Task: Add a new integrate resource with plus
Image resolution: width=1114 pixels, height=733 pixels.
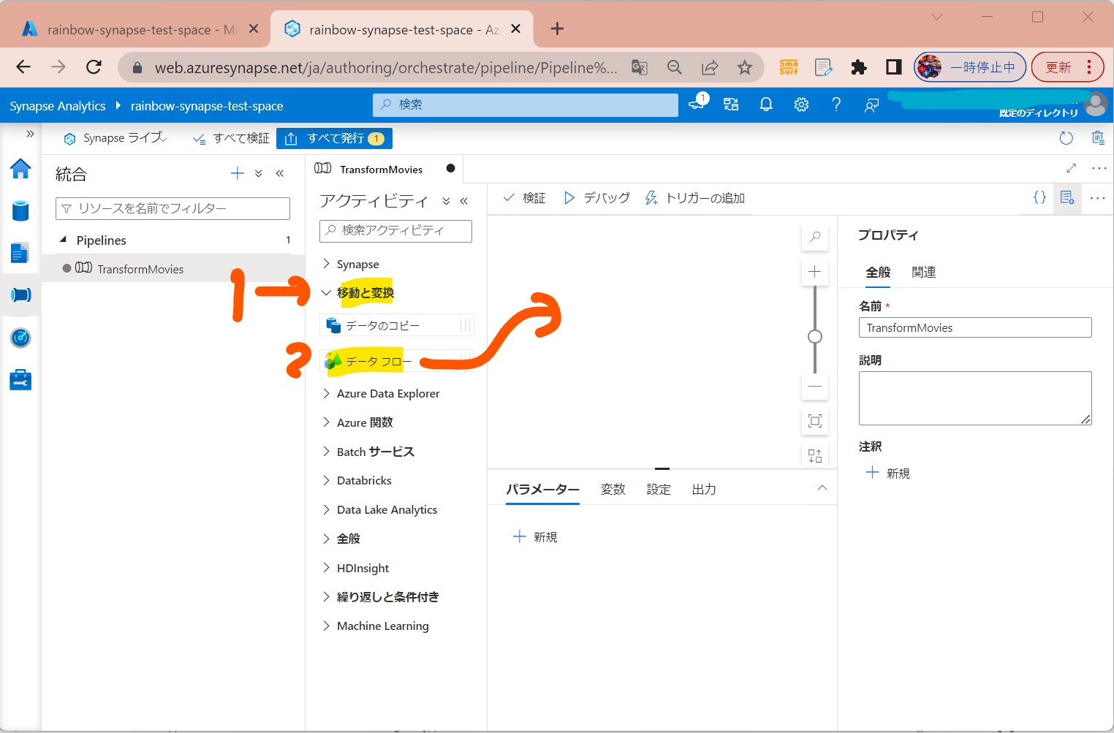Action: [237, 173]
